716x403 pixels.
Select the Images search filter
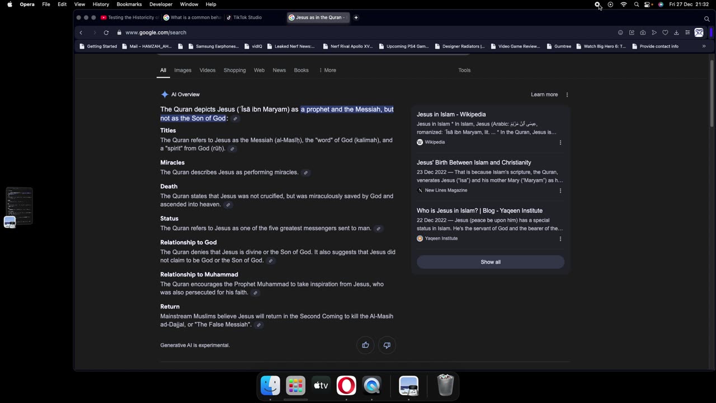(182, 70)
